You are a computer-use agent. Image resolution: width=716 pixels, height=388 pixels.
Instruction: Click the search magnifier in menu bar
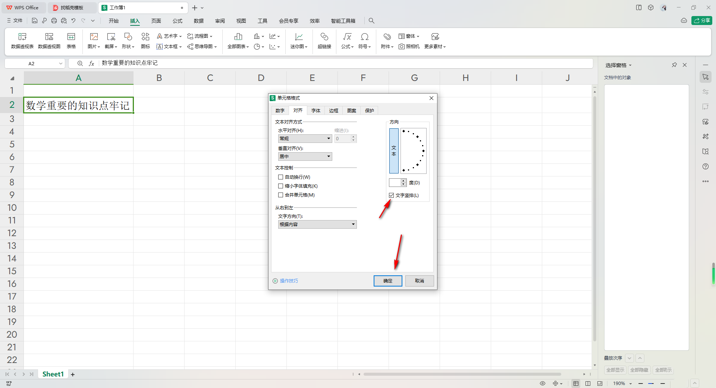[x=371, y=21]
